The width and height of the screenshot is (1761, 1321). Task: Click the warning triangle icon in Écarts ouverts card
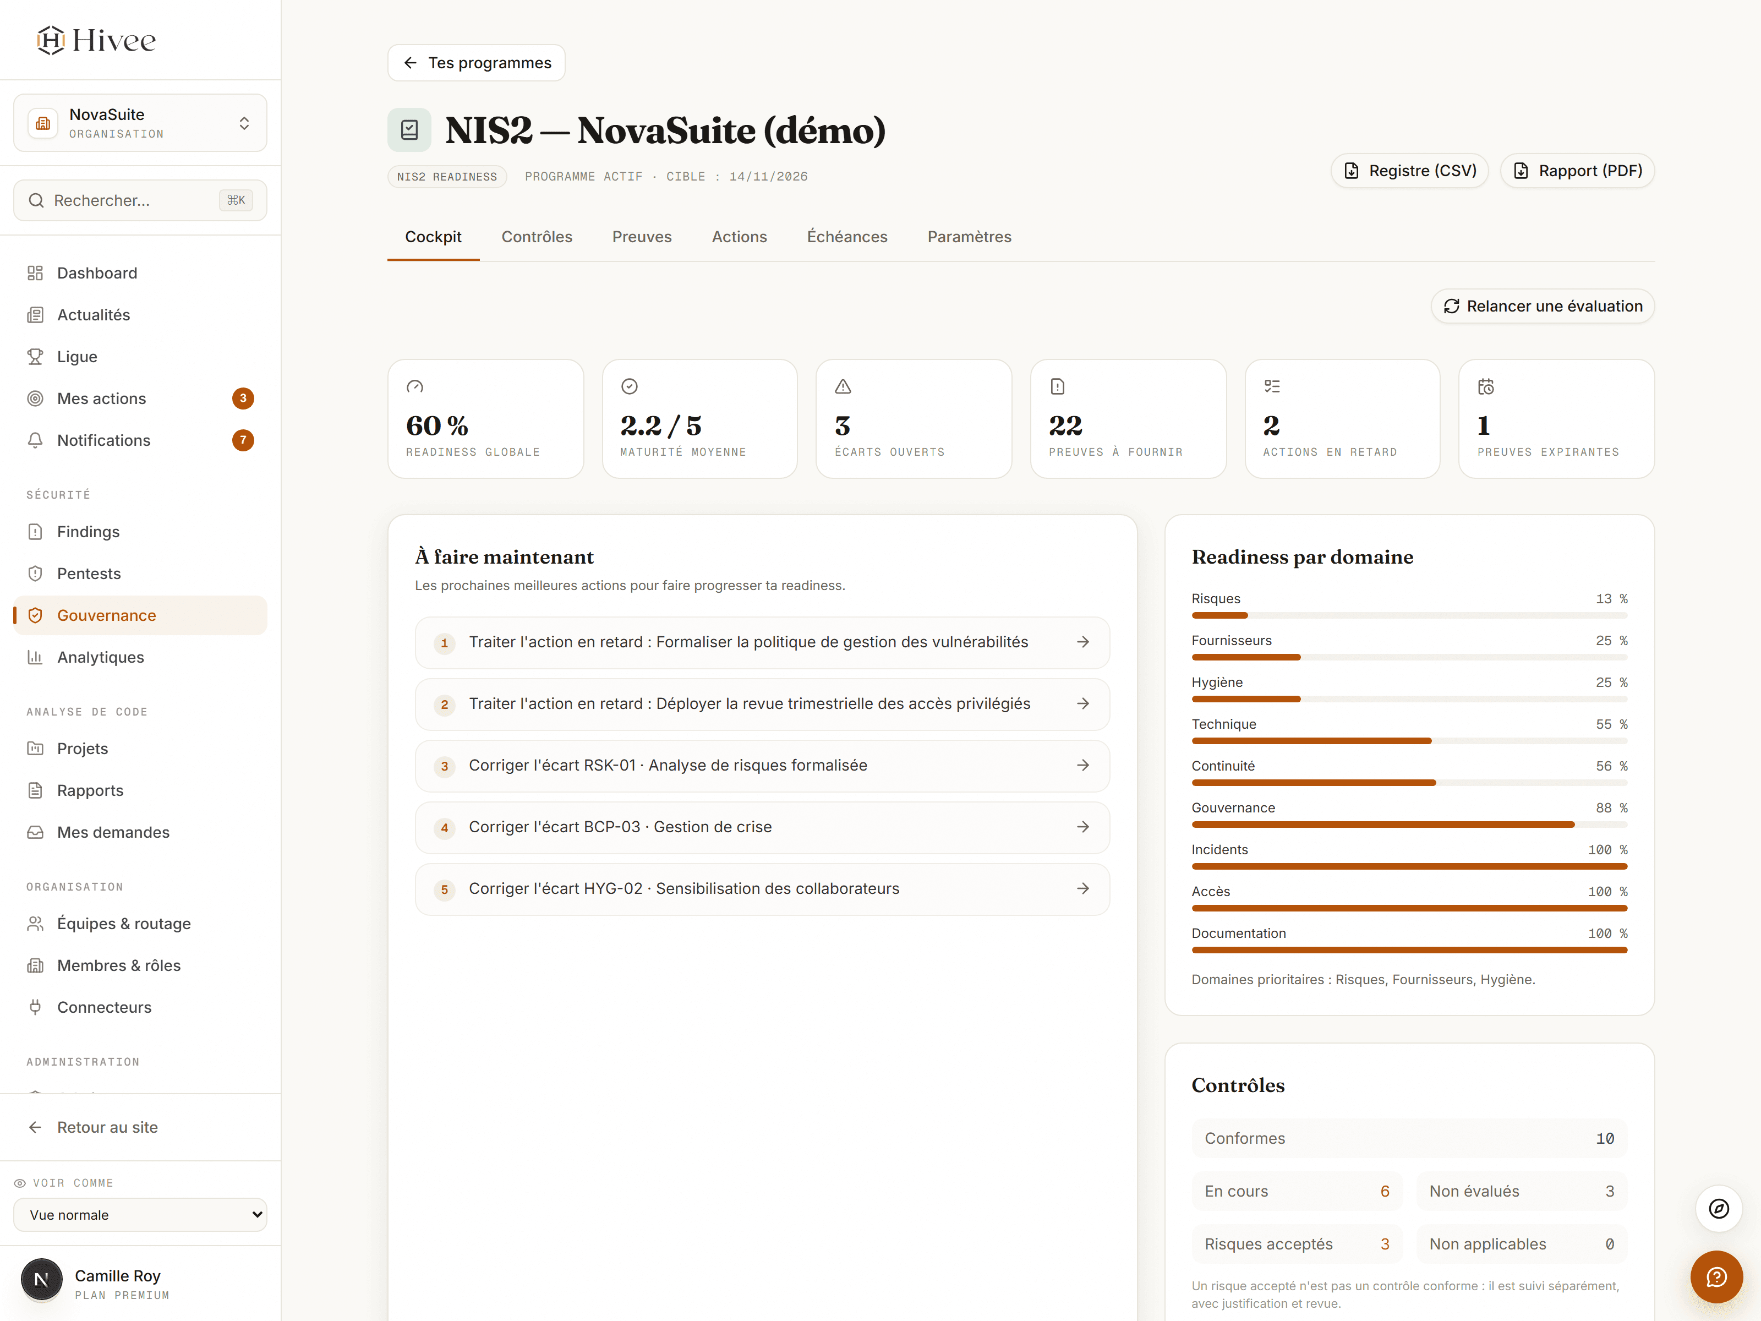(843, 387)
